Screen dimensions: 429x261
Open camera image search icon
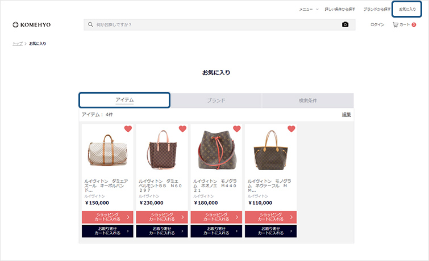[x=345, y=24]
